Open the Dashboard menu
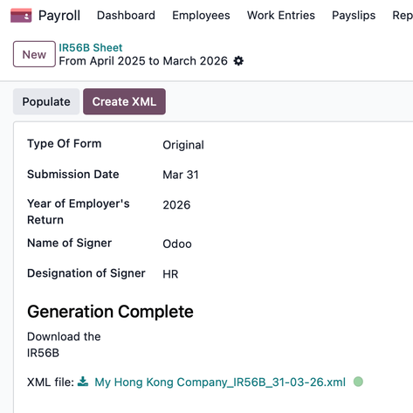413x413 pixels. [x=126, y=16]
